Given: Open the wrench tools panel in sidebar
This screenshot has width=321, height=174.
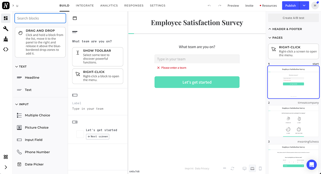Looking at the screenshot, I should pos(6,29).
